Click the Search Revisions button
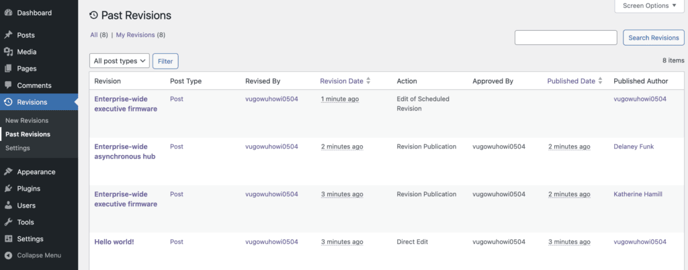This screenshot has width=688, height=270. pyautogui.click(x=654, y=38)
